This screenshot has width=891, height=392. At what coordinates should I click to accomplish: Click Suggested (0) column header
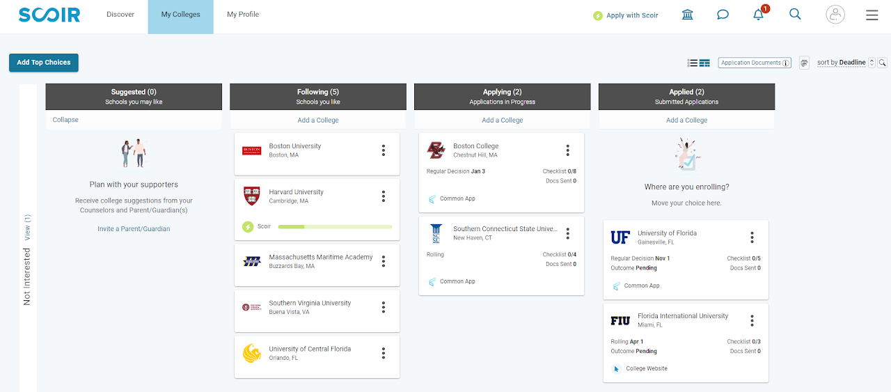coord(134,97)
